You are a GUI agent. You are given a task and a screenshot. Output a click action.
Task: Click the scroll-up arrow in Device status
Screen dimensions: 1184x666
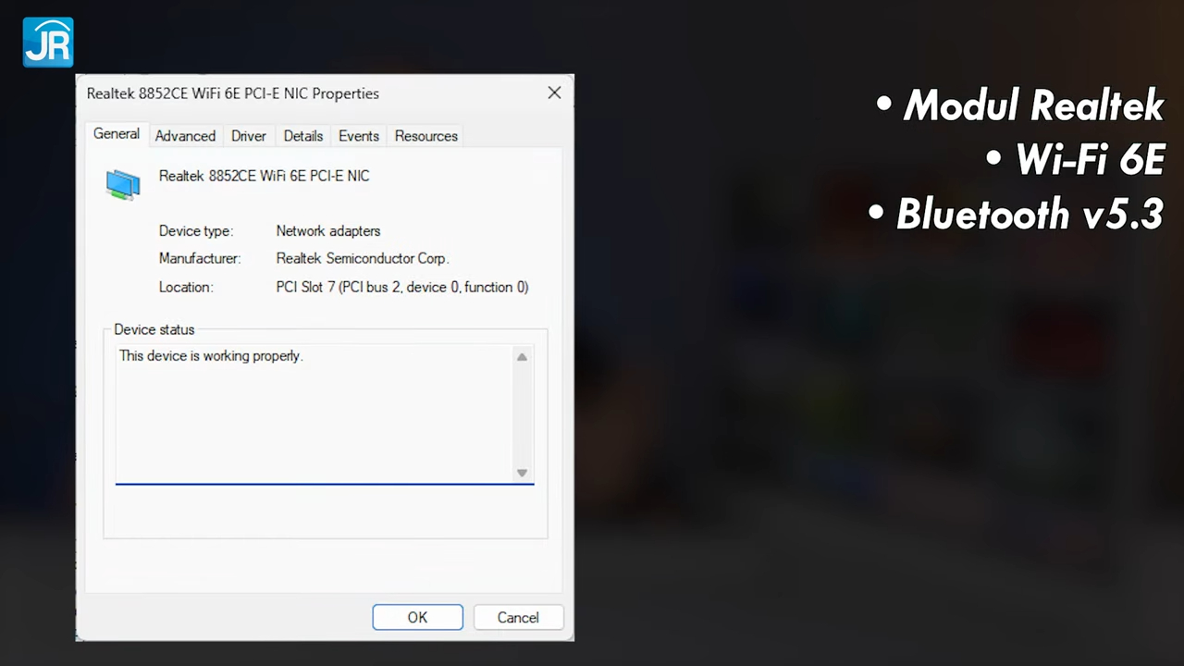521,357
